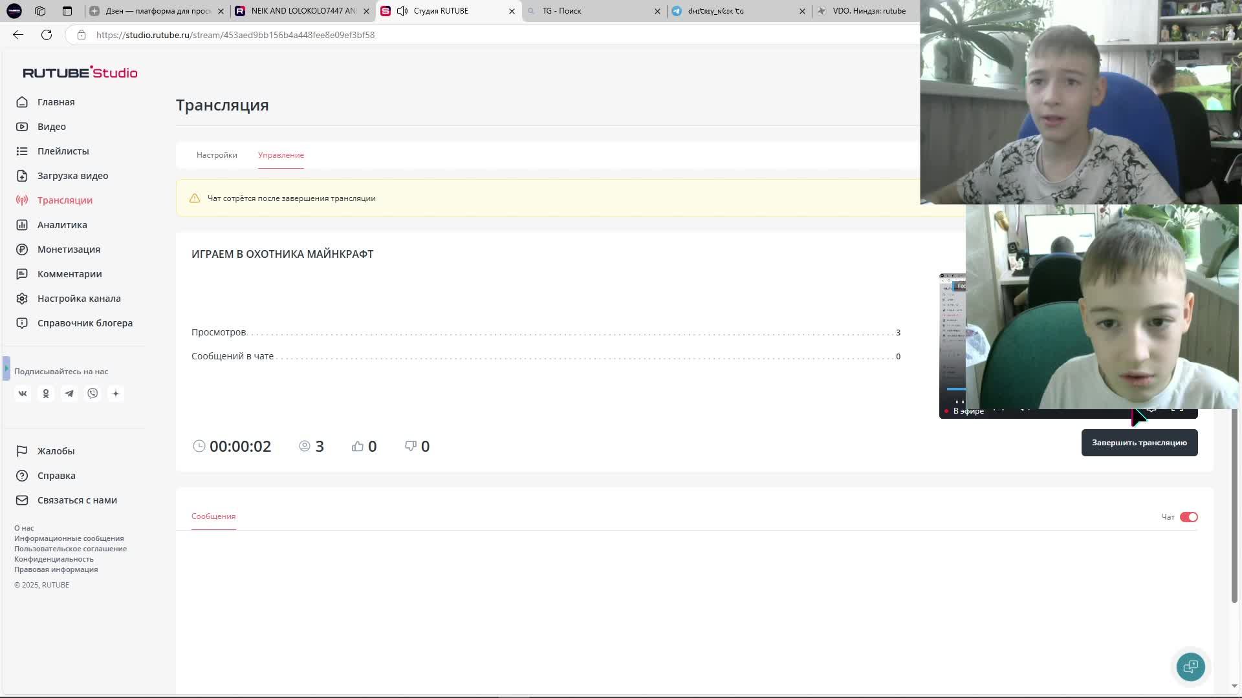Open Монетизация section in sidebar
This screenshot has width=1242, height=698.
coord(69,249)
